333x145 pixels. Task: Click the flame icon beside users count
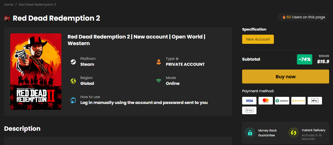(284, 17)
